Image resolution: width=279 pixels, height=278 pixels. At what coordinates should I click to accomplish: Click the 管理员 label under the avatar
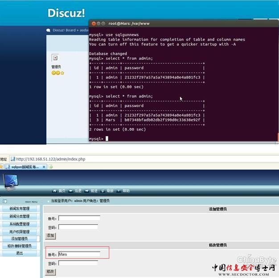(x=56, y=67)
